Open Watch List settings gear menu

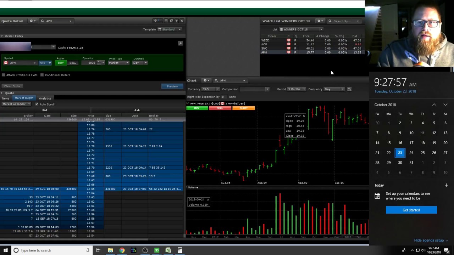[x=320, y=21]
